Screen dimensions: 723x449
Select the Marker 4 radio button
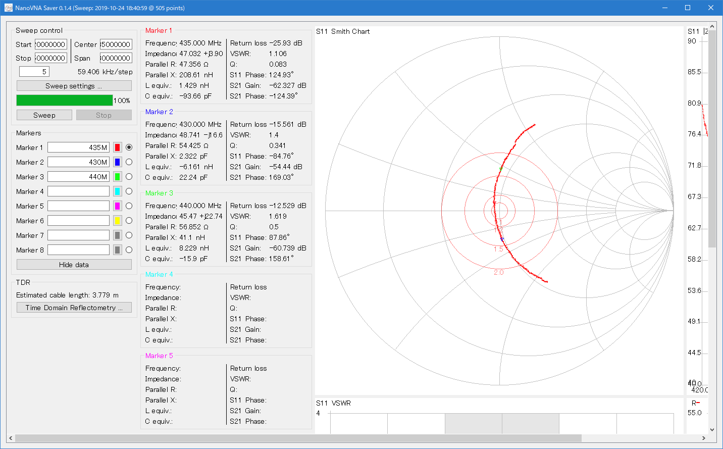click(129, 191)
